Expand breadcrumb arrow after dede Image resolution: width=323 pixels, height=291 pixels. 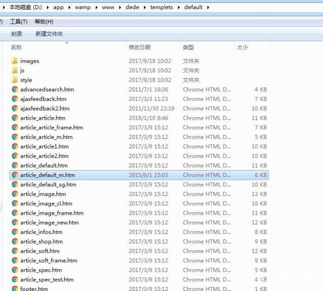145,8
